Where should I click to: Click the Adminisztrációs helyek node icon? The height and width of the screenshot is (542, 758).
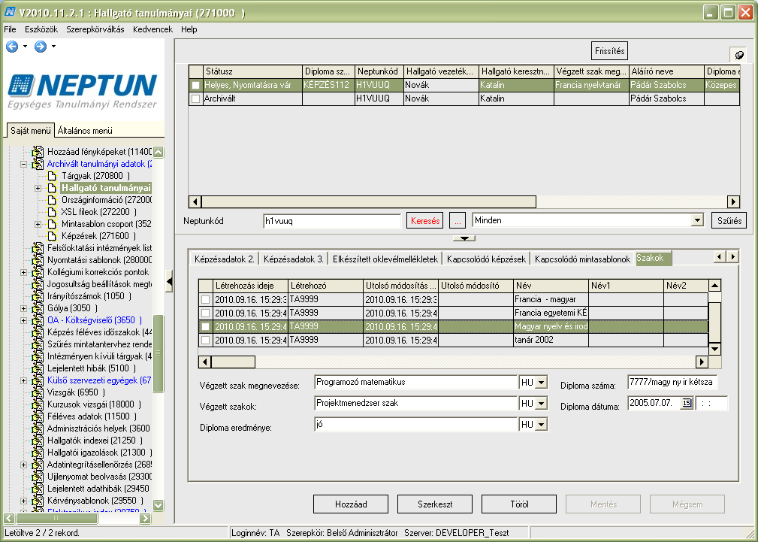coord(38,428)
